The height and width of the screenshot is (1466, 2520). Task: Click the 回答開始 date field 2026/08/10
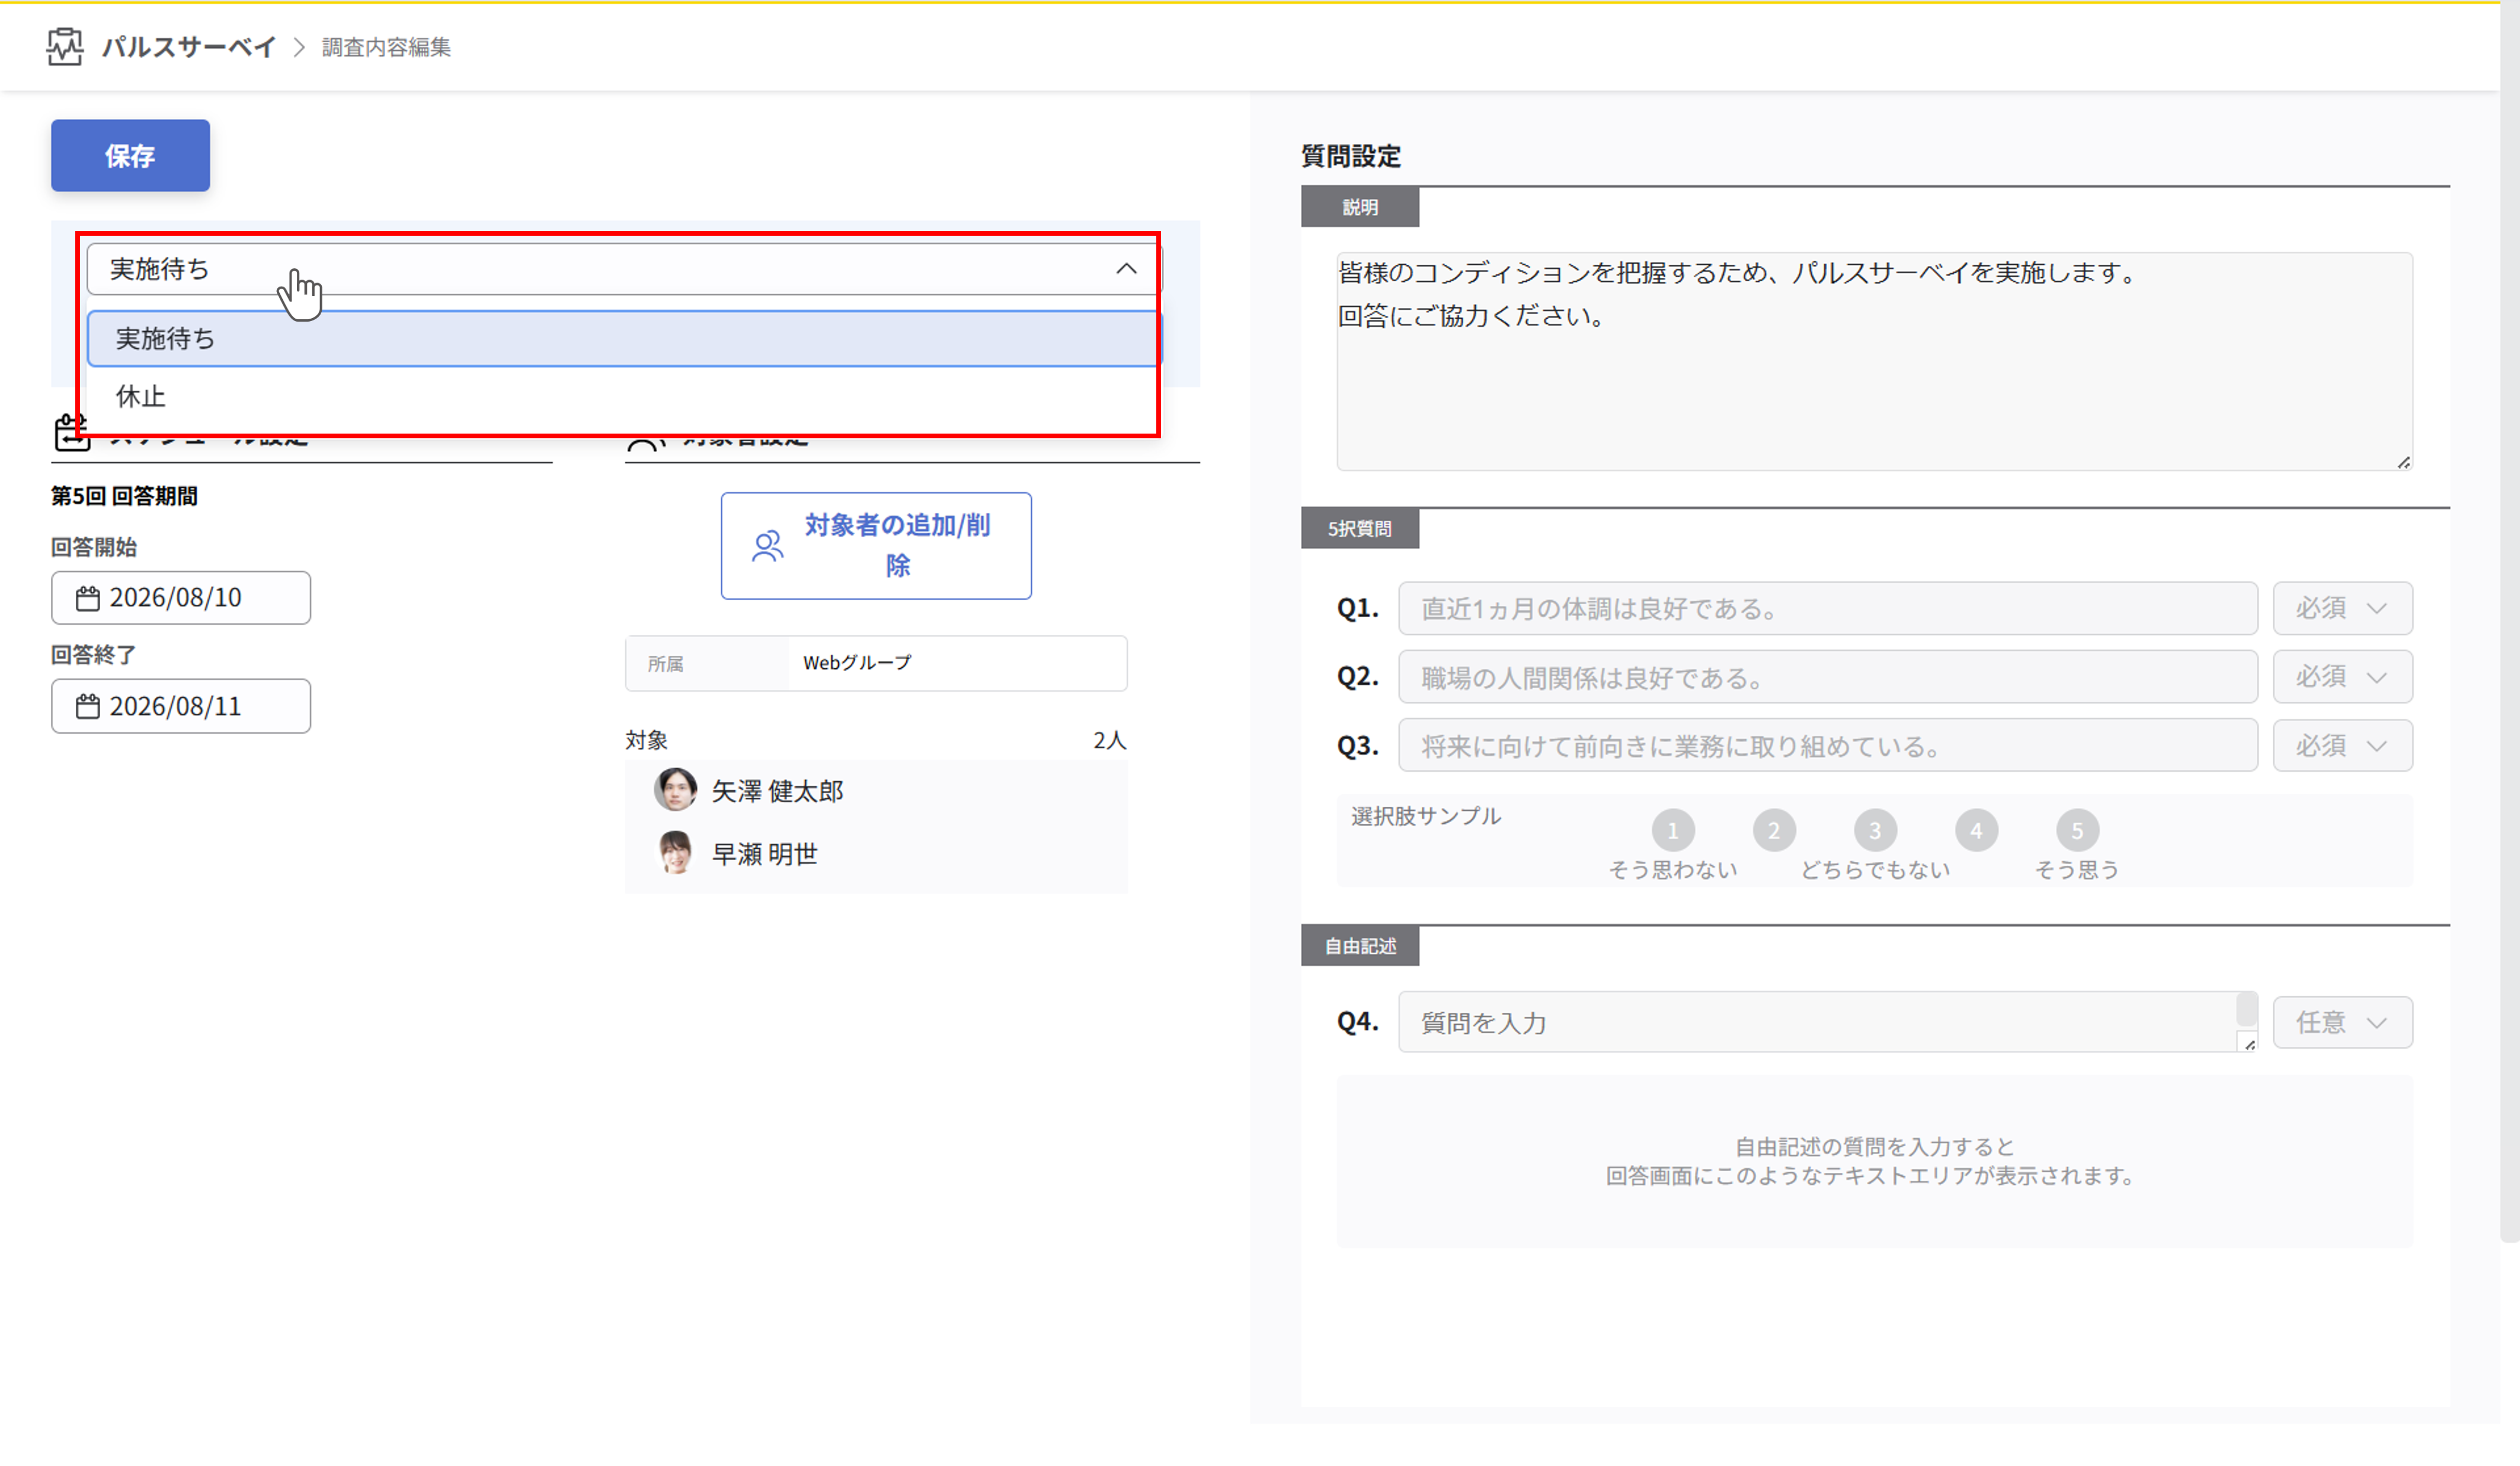click(181, 598)
